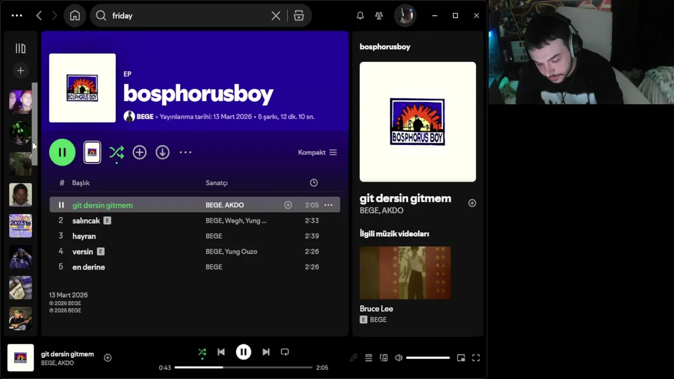Open the user profile avatar menu
Screen dimensions: 674x379
pos(405,16)
